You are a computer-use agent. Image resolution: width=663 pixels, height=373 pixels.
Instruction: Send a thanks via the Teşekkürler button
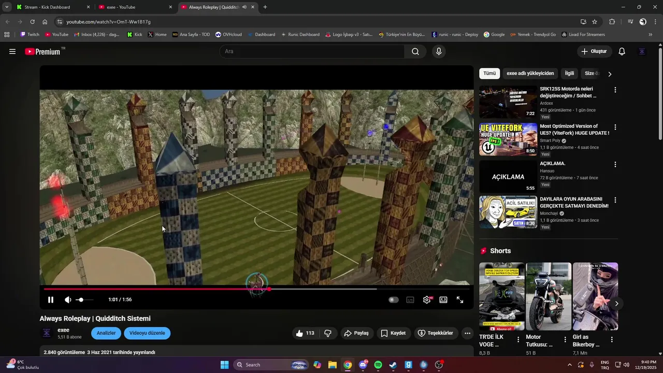point(436,333)
